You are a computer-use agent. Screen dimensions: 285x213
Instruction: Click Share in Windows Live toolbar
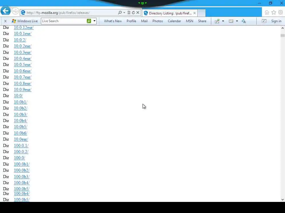(x=202, y=21)
